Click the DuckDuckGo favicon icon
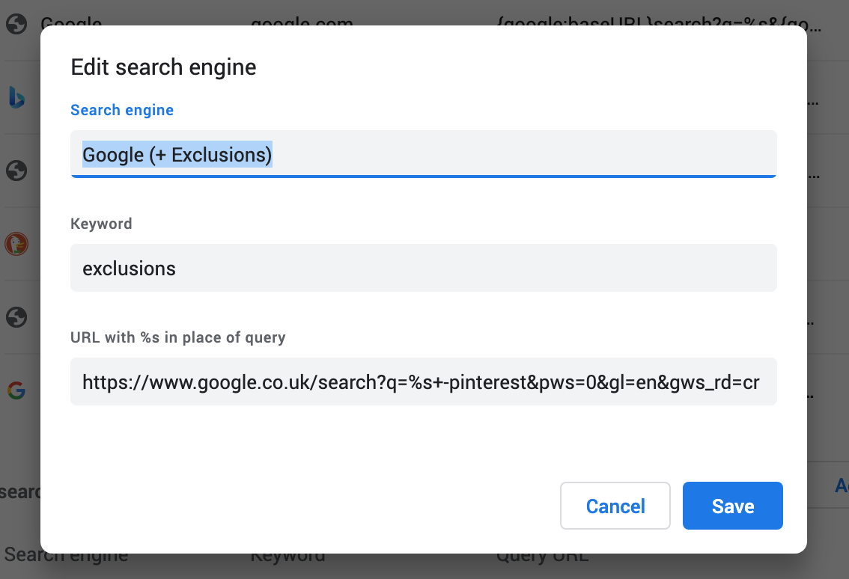The image size is (849, 579). click(17, 243)
